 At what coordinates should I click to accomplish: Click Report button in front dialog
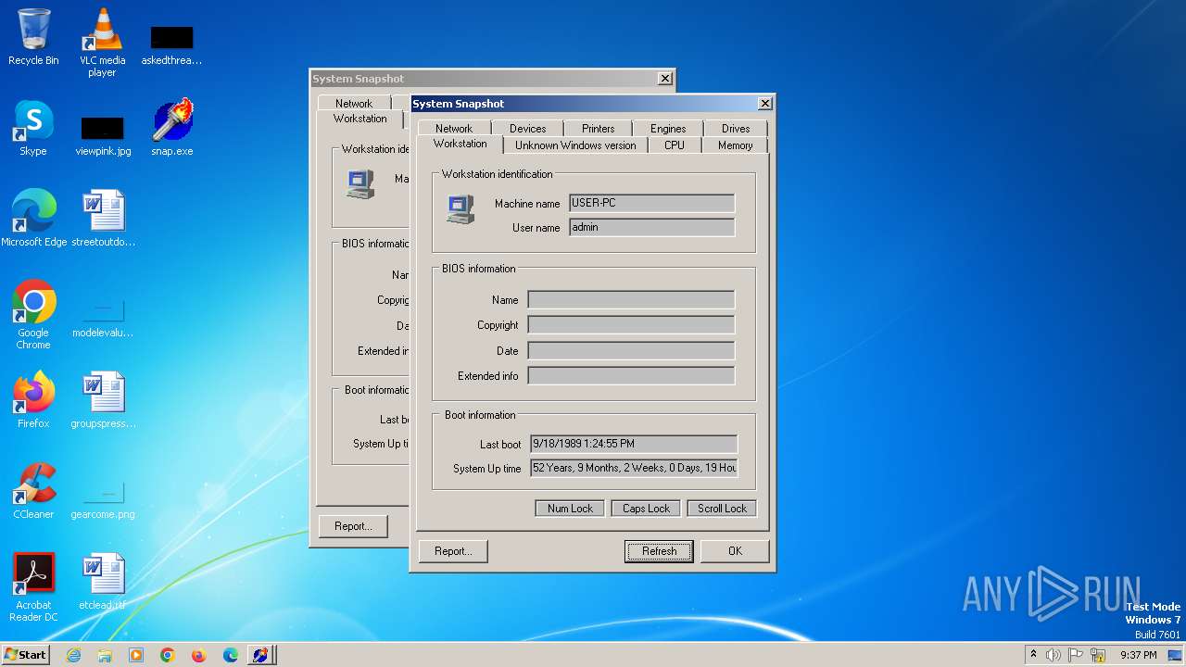point(453,551)
